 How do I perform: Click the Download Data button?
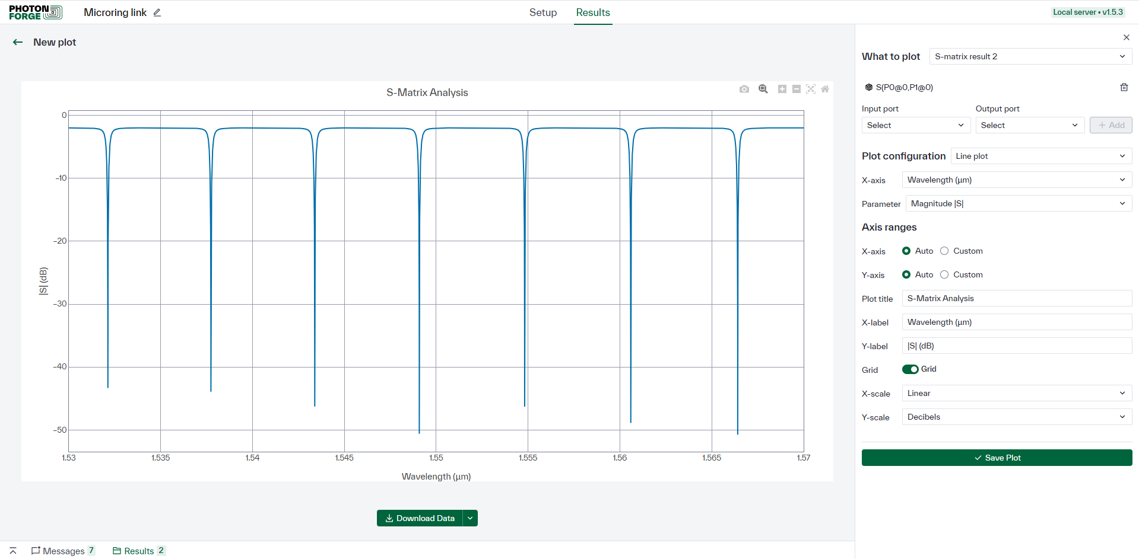[x=420, y=518]
